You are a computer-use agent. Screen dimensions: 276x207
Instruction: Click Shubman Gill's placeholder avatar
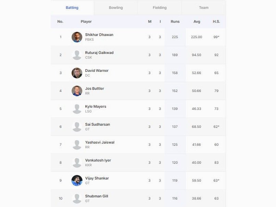coord(77,198)
